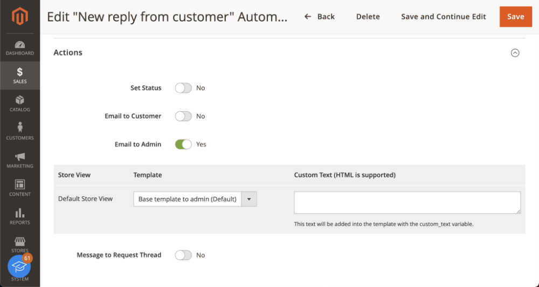The image size is (539, 287).
Task: Turn on Email to Customer switch
Action: pos(183,117)
